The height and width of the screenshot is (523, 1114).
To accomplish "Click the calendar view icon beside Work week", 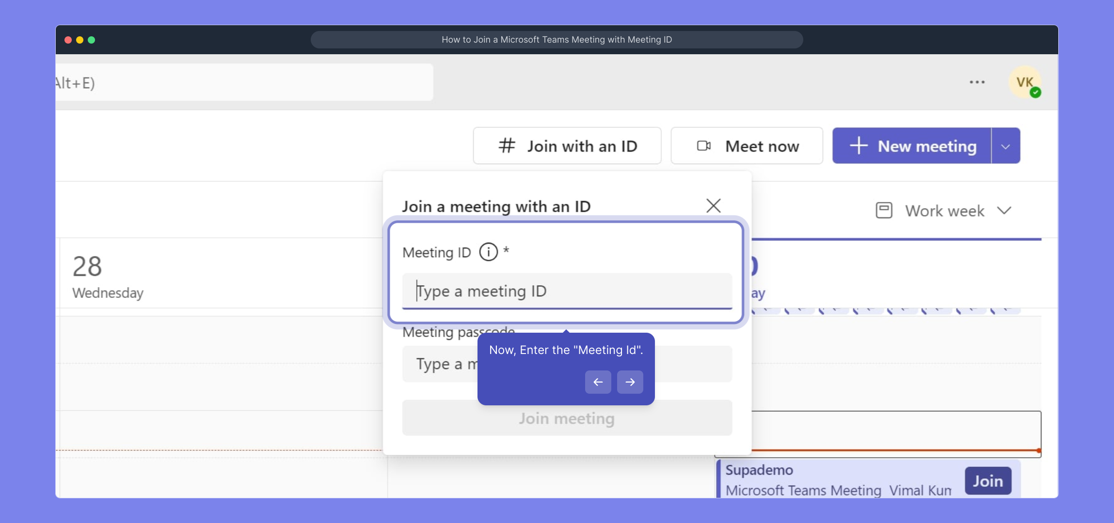I will tap(884, 211).
